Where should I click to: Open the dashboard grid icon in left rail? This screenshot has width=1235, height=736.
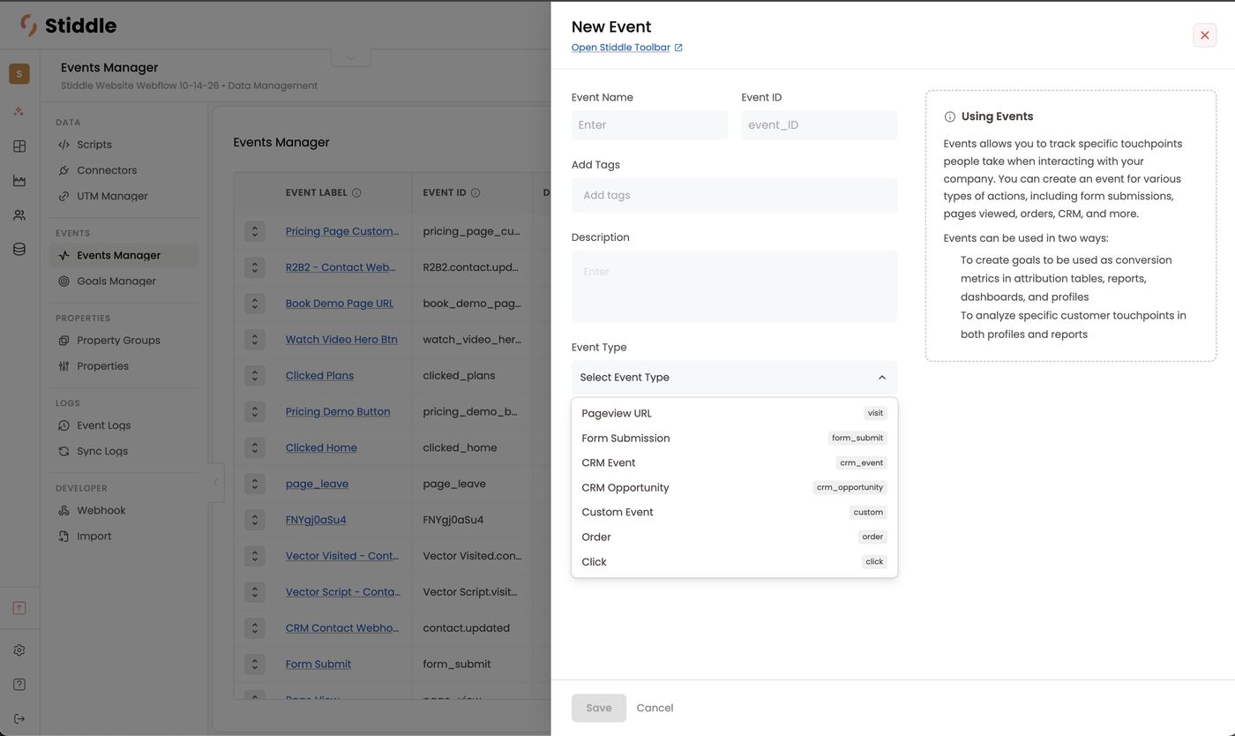click(19, 146)
